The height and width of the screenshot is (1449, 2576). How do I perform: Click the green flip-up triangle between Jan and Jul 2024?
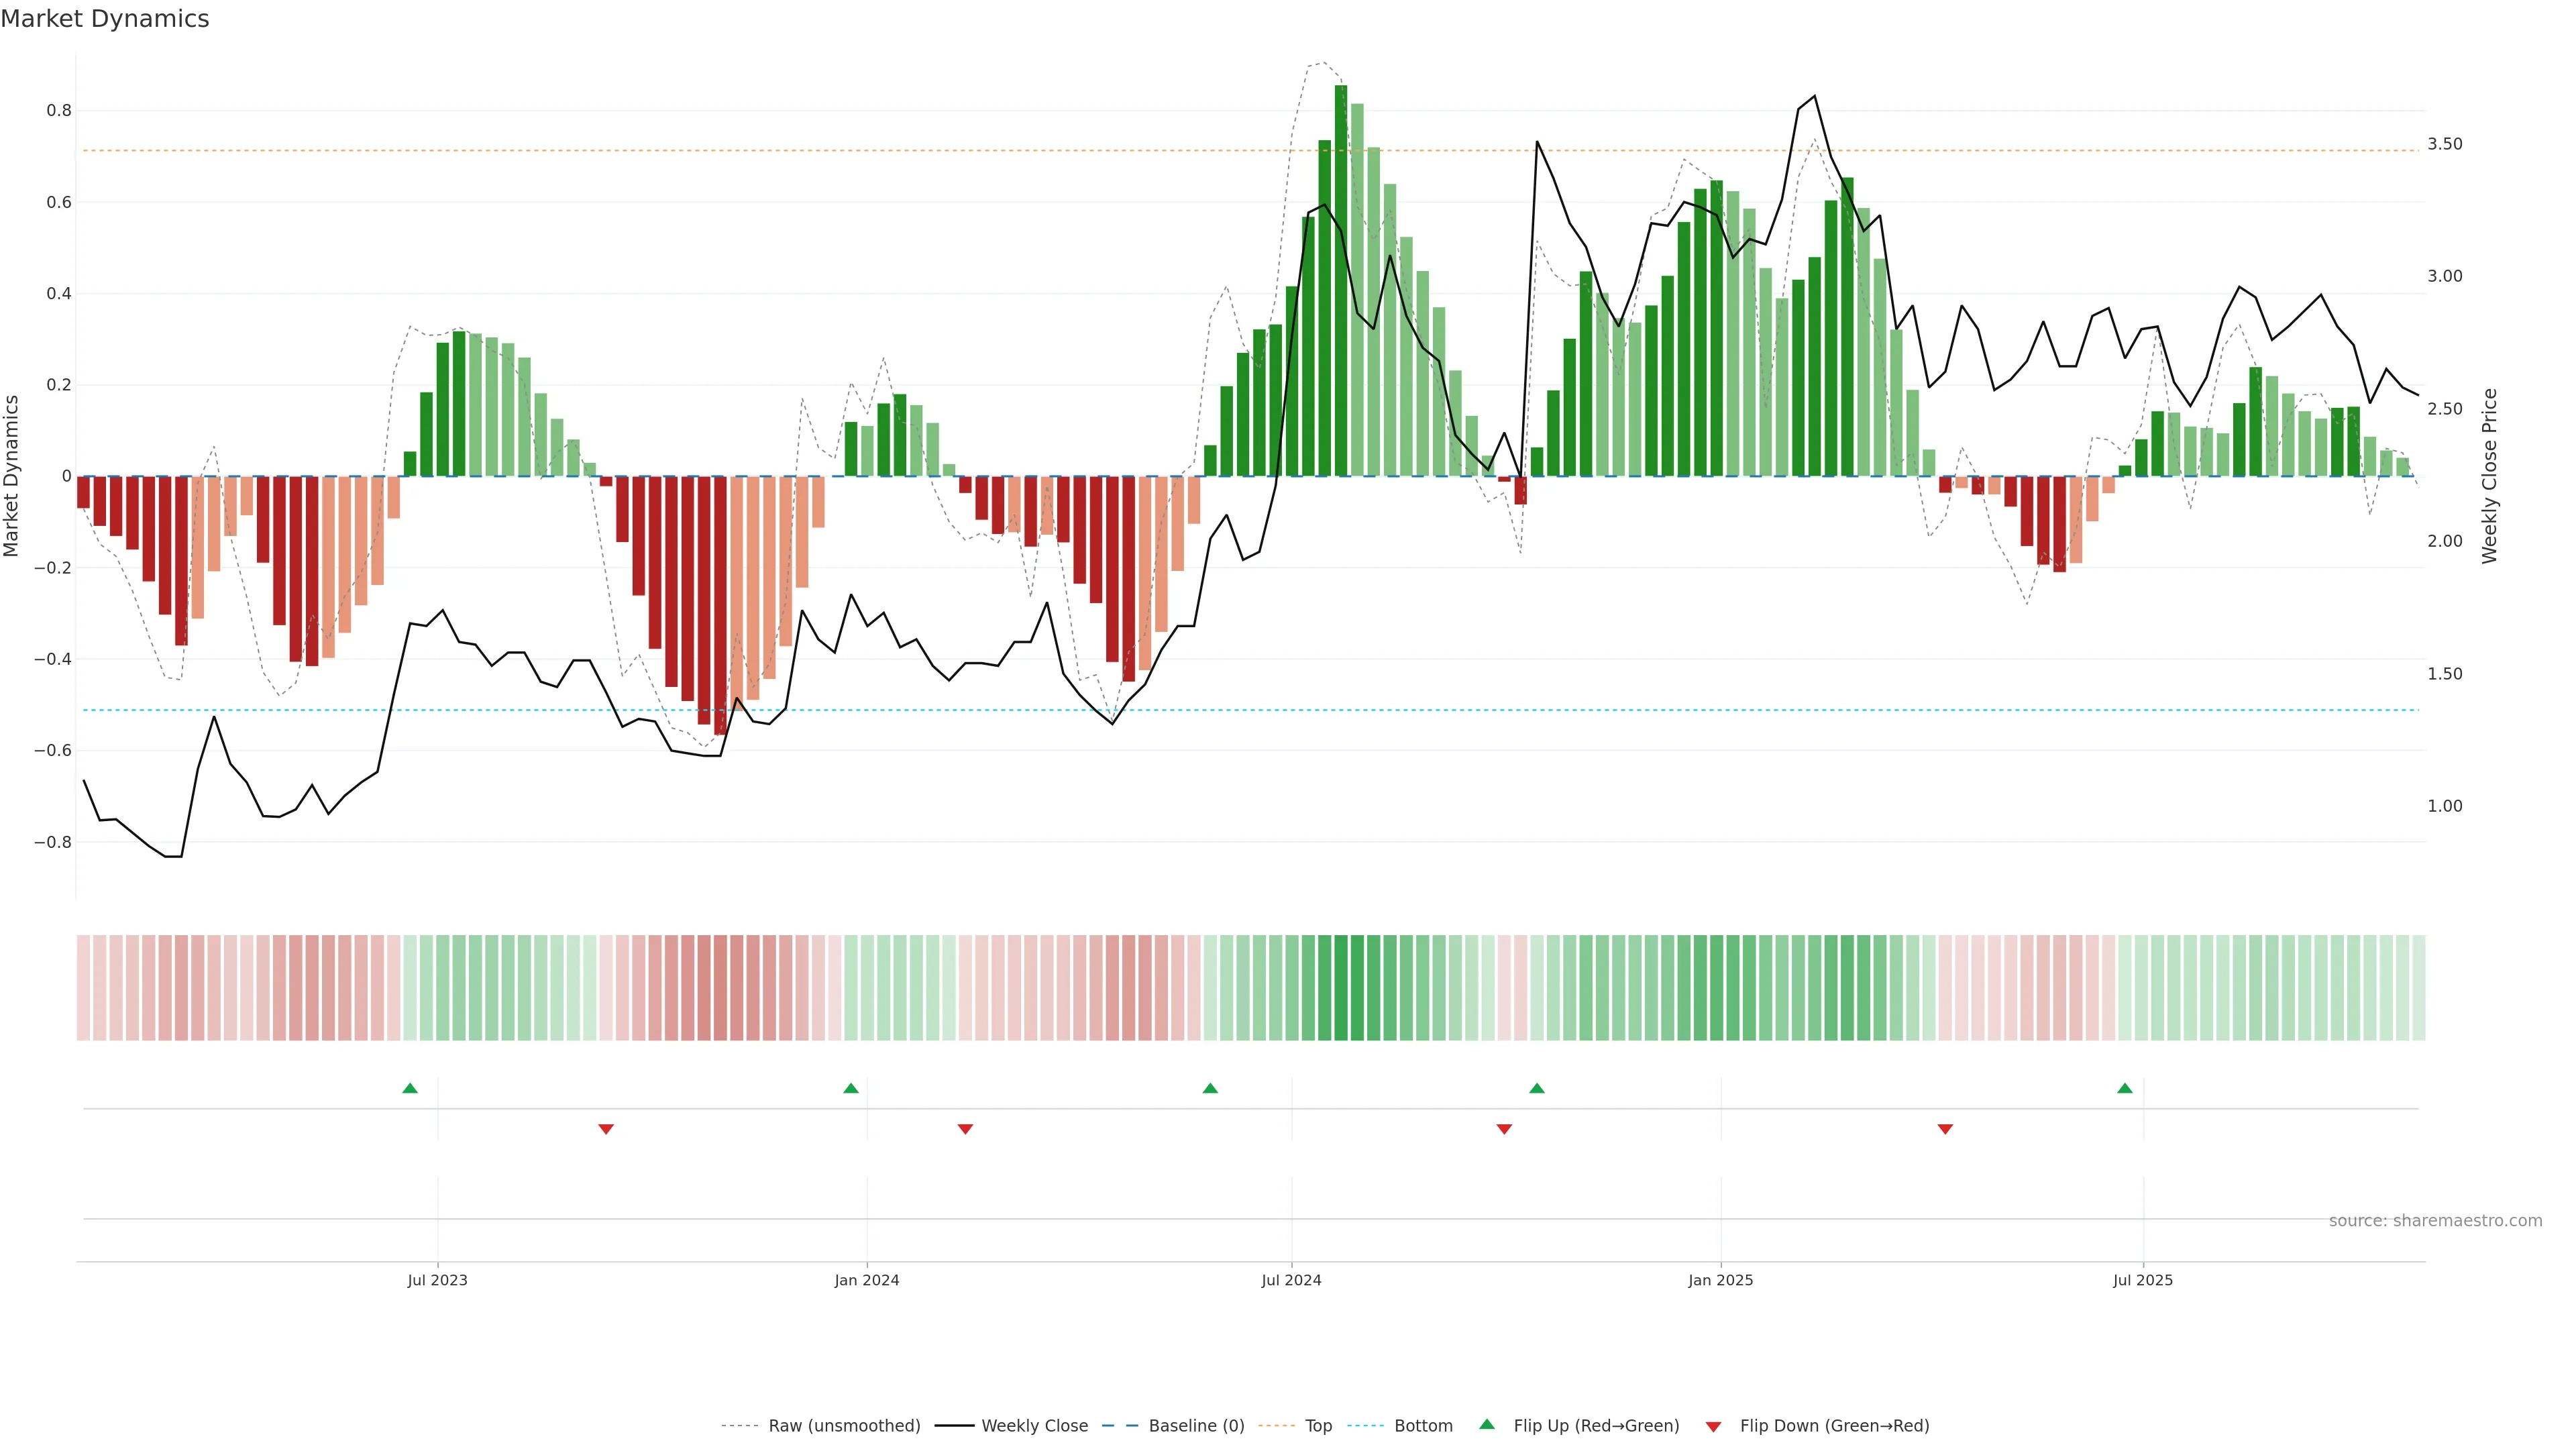coord(1210,1088)
